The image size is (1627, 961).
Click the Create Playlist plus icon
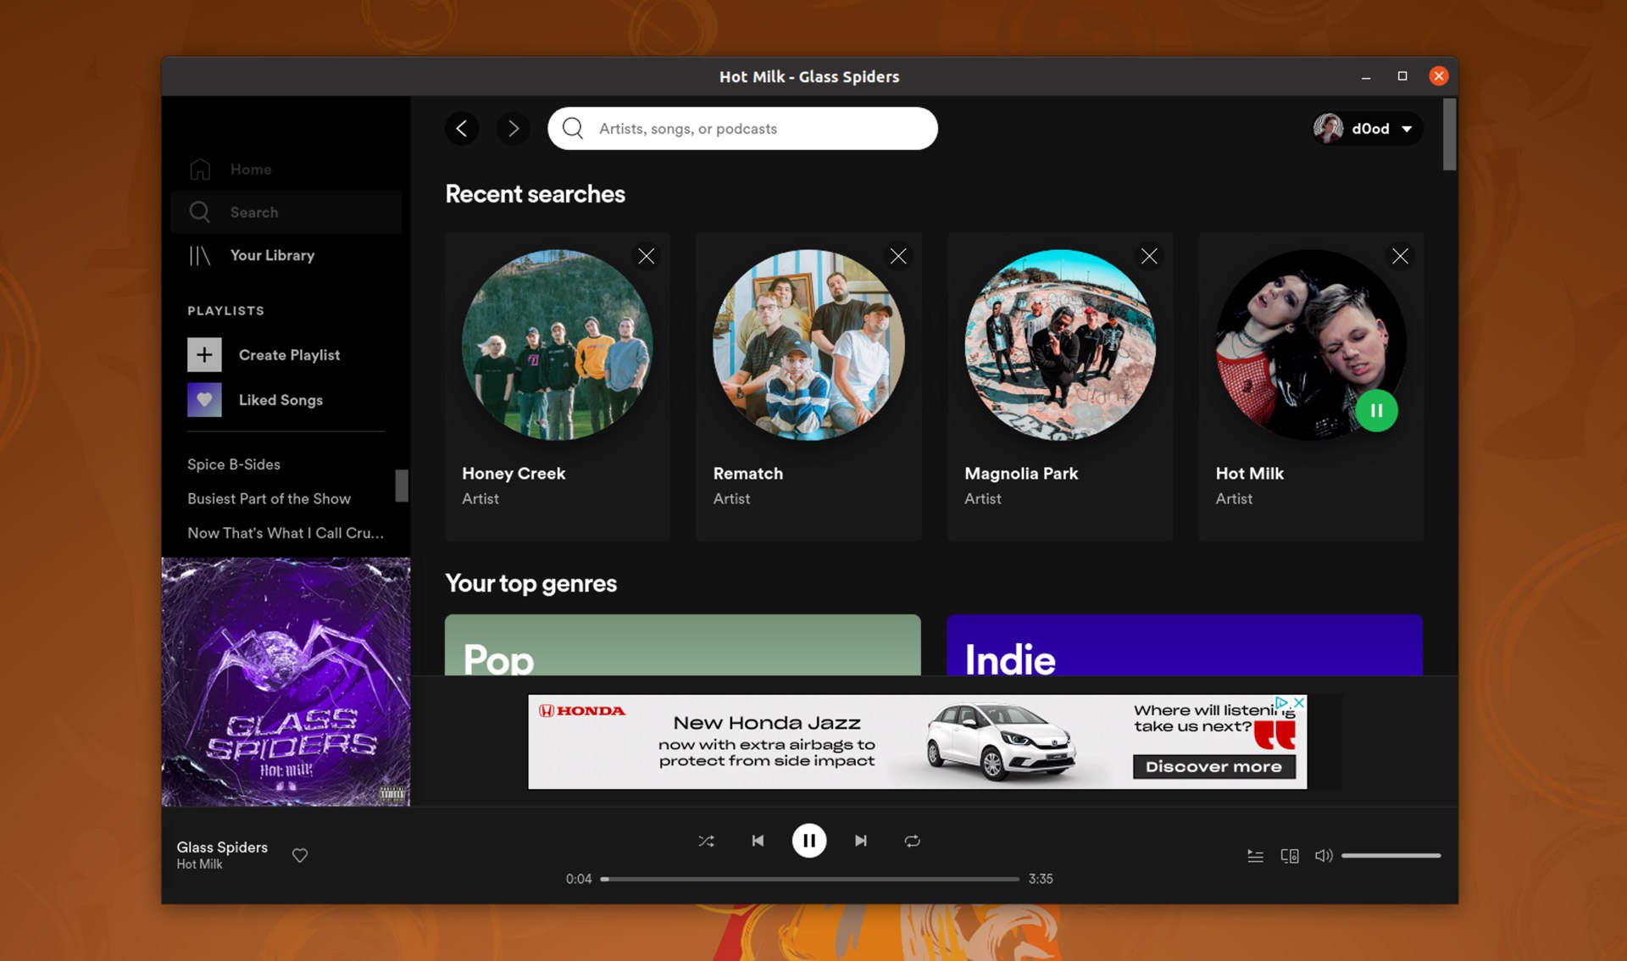[204, 355]
